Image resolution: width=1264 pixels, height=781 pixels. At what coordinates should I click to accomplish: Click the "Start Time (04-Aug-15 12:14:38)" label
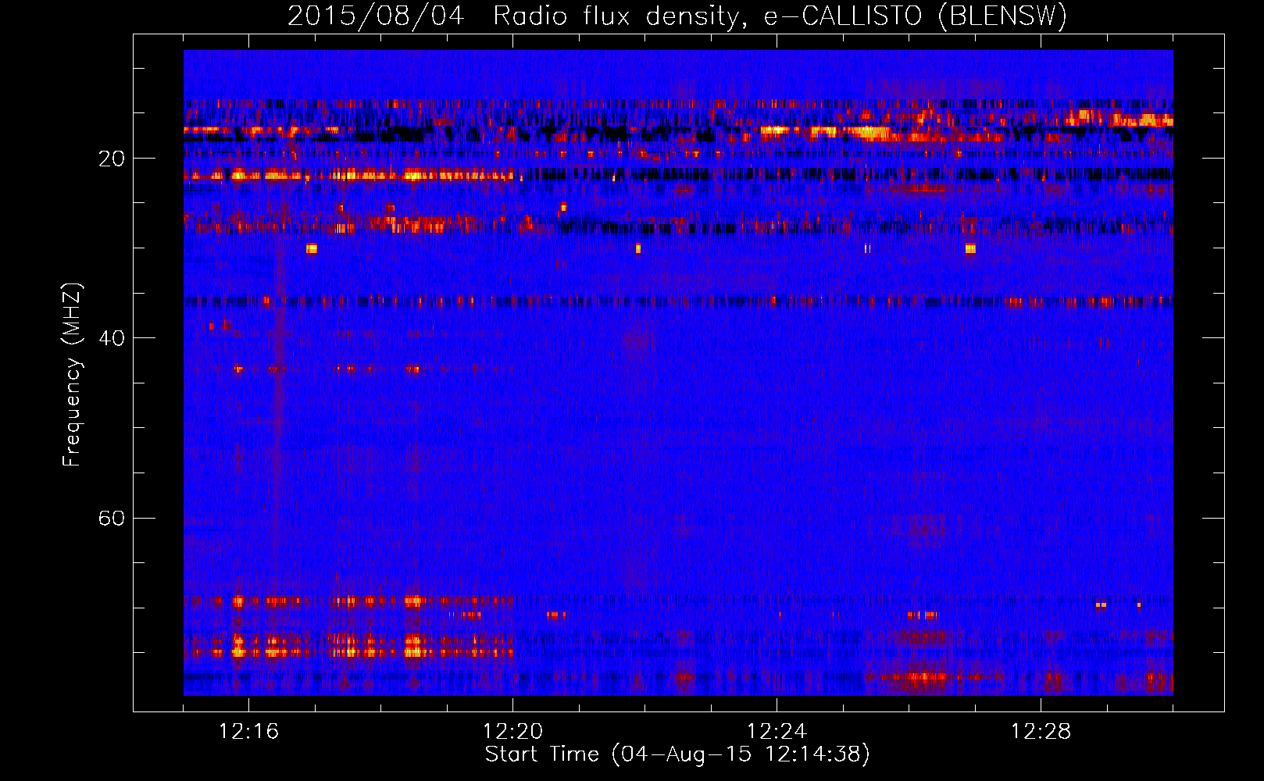point(677,754)
